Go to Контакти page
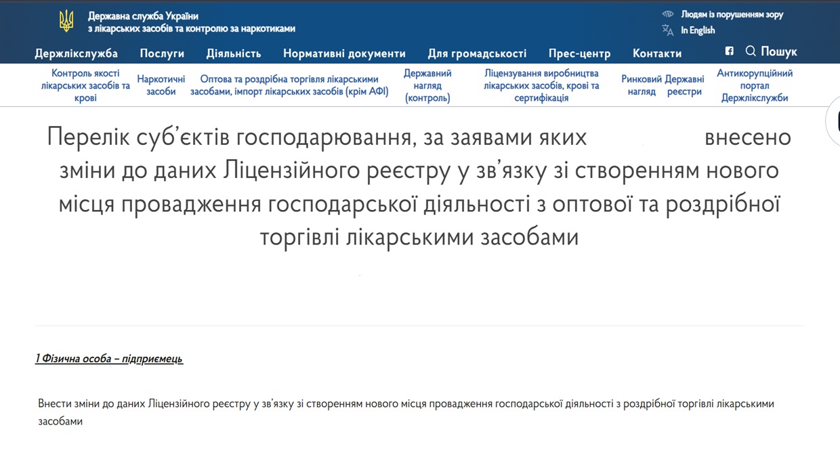The width and height of the screenshot is (840, 474). pyautogui.click(x=657, y=53)
